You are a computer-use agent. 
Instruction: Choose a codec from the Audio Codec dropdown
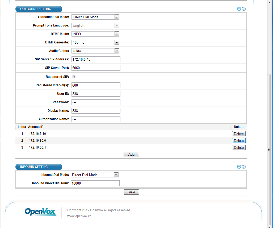click(x=95, y=51)
